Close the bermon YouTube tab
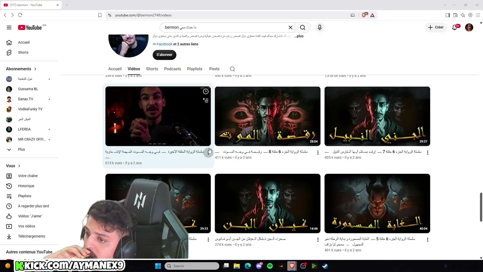The height and width of the screenshot is (272, 483). pos(57,5)
